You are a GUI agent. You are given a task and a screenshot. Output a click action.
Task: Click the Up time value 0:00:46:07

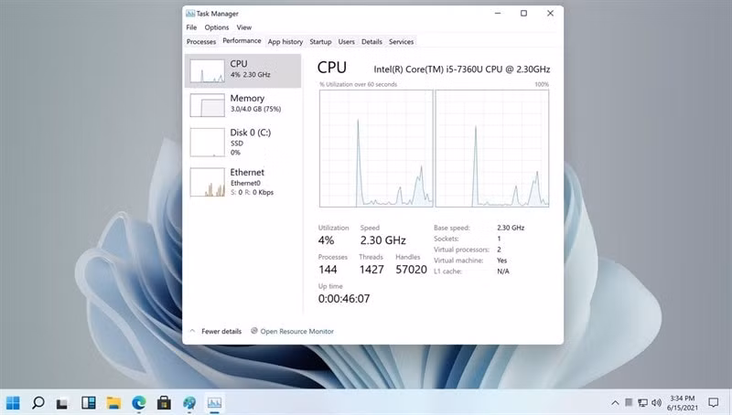(x=344, y=299)
